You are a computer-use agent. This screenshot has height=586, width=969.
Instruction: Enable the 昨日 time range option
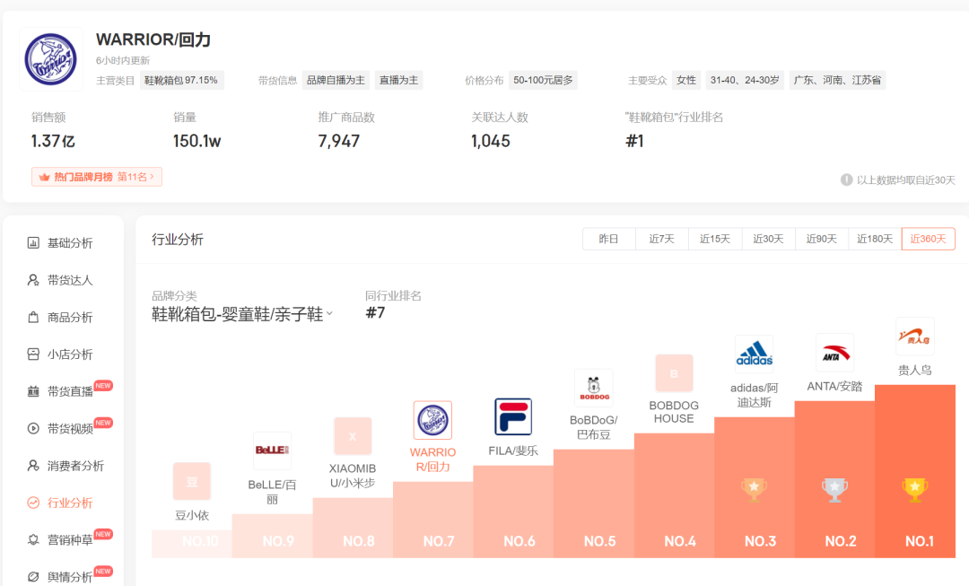point(608,239)
